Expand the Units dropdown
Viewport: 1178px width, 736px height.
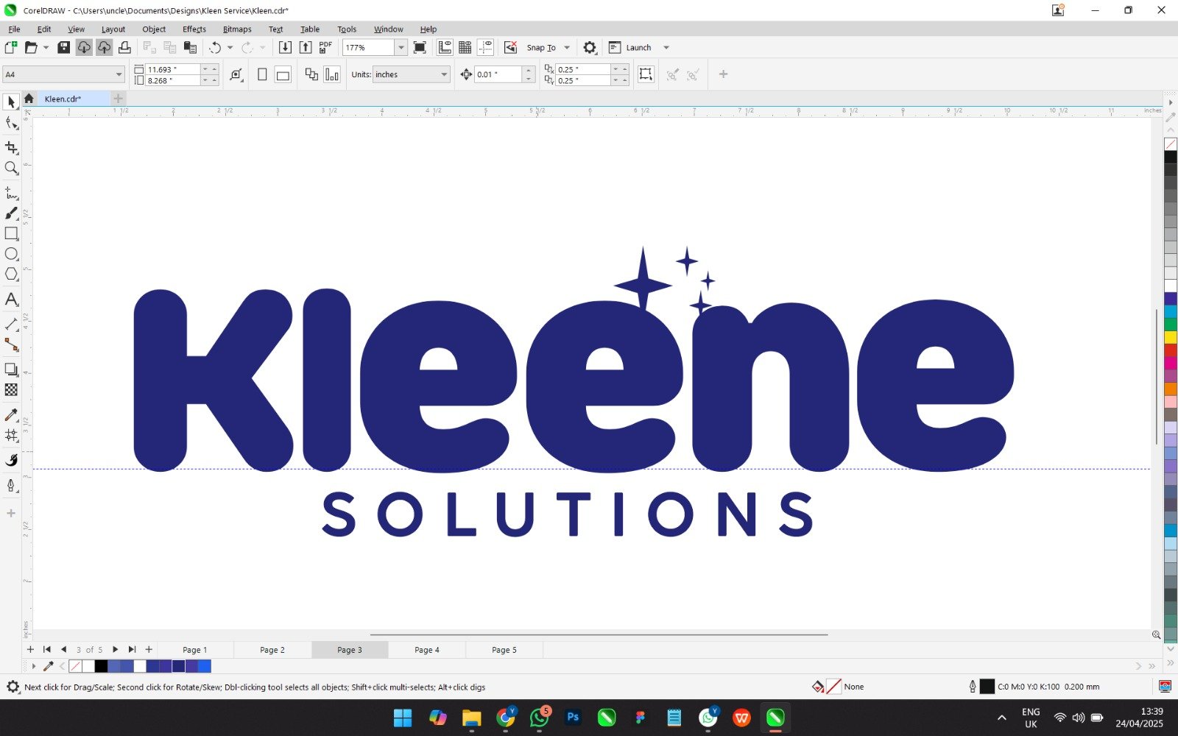pyautogui.click(x=444, y=74)
